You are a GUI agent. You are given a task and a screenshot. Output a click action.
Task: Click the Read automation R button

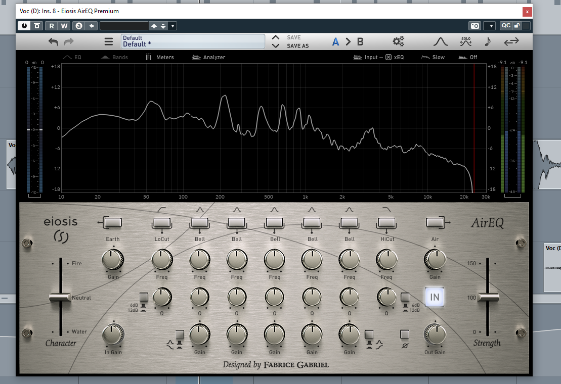coord(52,26)
